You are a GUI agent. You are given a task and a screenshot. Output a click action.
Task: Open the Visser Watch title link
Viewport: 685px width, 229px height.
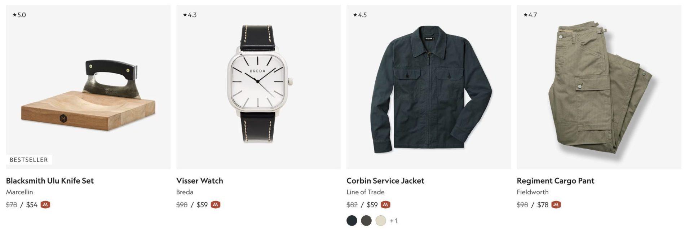(x=199, y=181)
